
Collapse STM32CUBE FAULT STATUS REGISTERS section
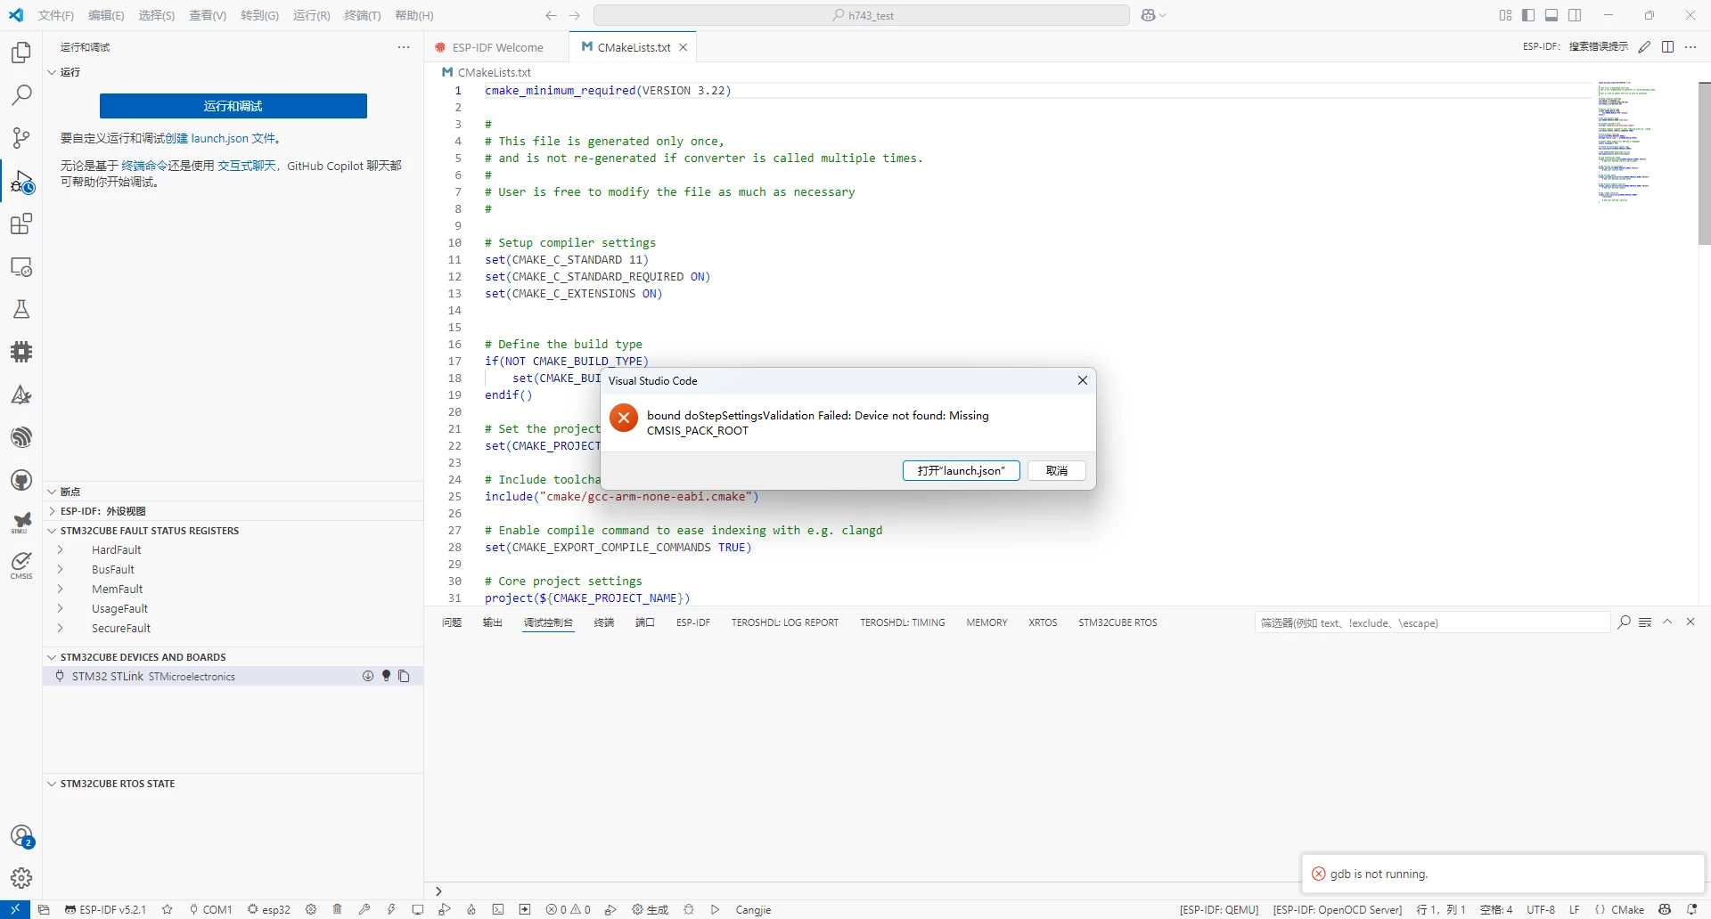pyautogui.click(x=52, y=531)
